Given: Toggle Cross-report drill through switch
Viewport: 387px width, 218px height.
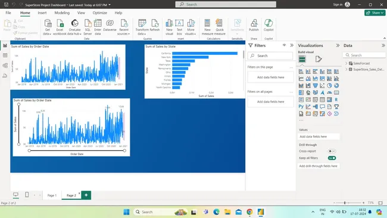Looking at the screenshot, I should point(332,151).
